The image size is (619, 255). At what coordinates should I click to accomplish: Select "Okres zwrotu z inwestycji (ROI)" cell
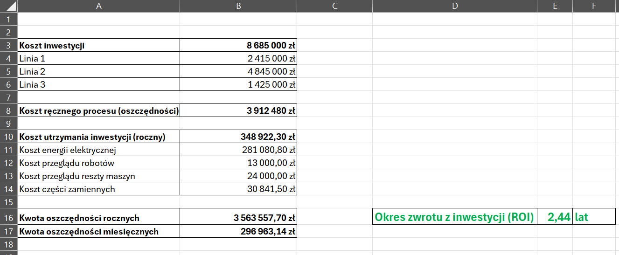(455, 216)
